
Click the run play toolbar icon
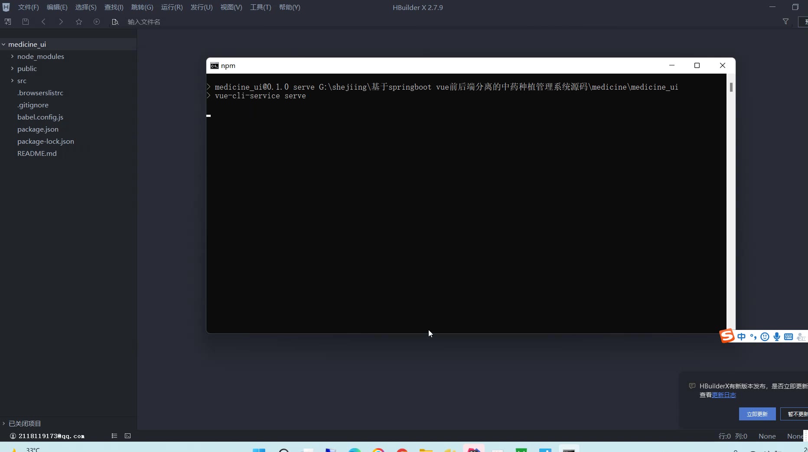pos(97,22)
